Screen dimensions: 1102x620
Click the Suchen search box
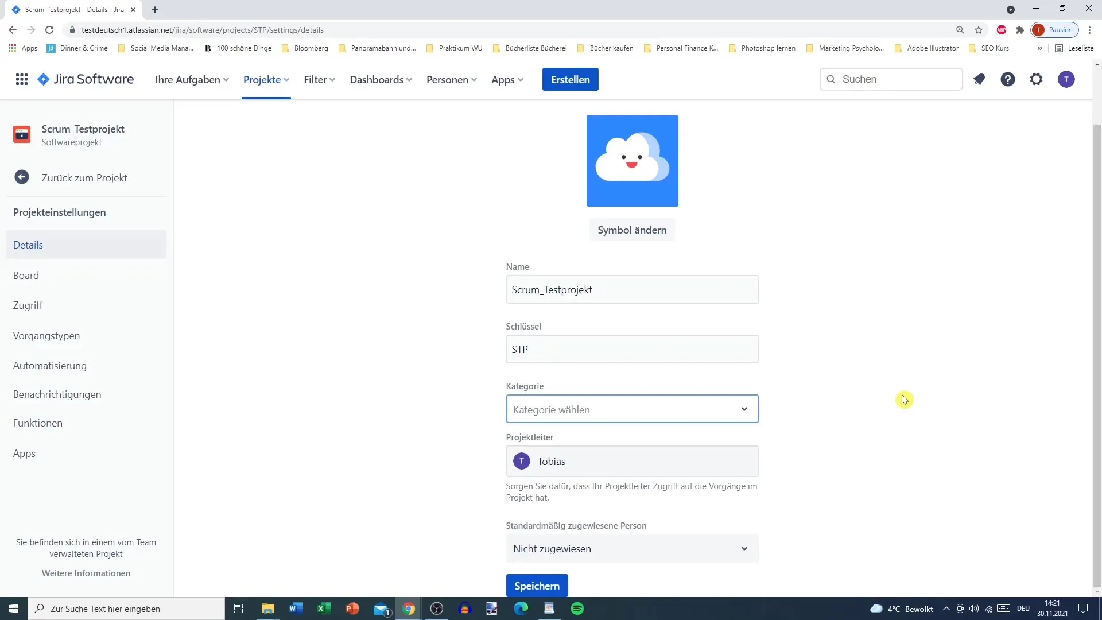click(891, 79)
